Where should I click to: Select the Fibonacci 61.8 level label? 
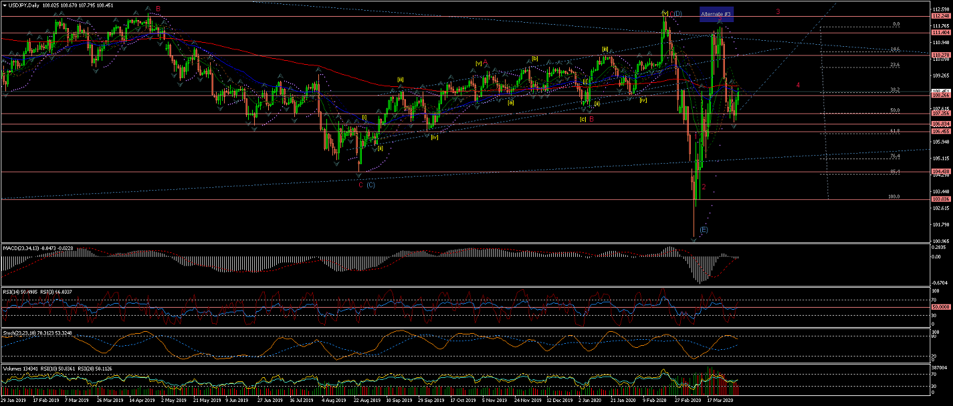click(895, 131)
